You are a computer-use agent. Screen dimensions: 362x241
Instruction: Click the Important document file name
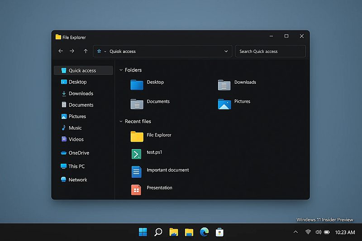pos(168,170)
